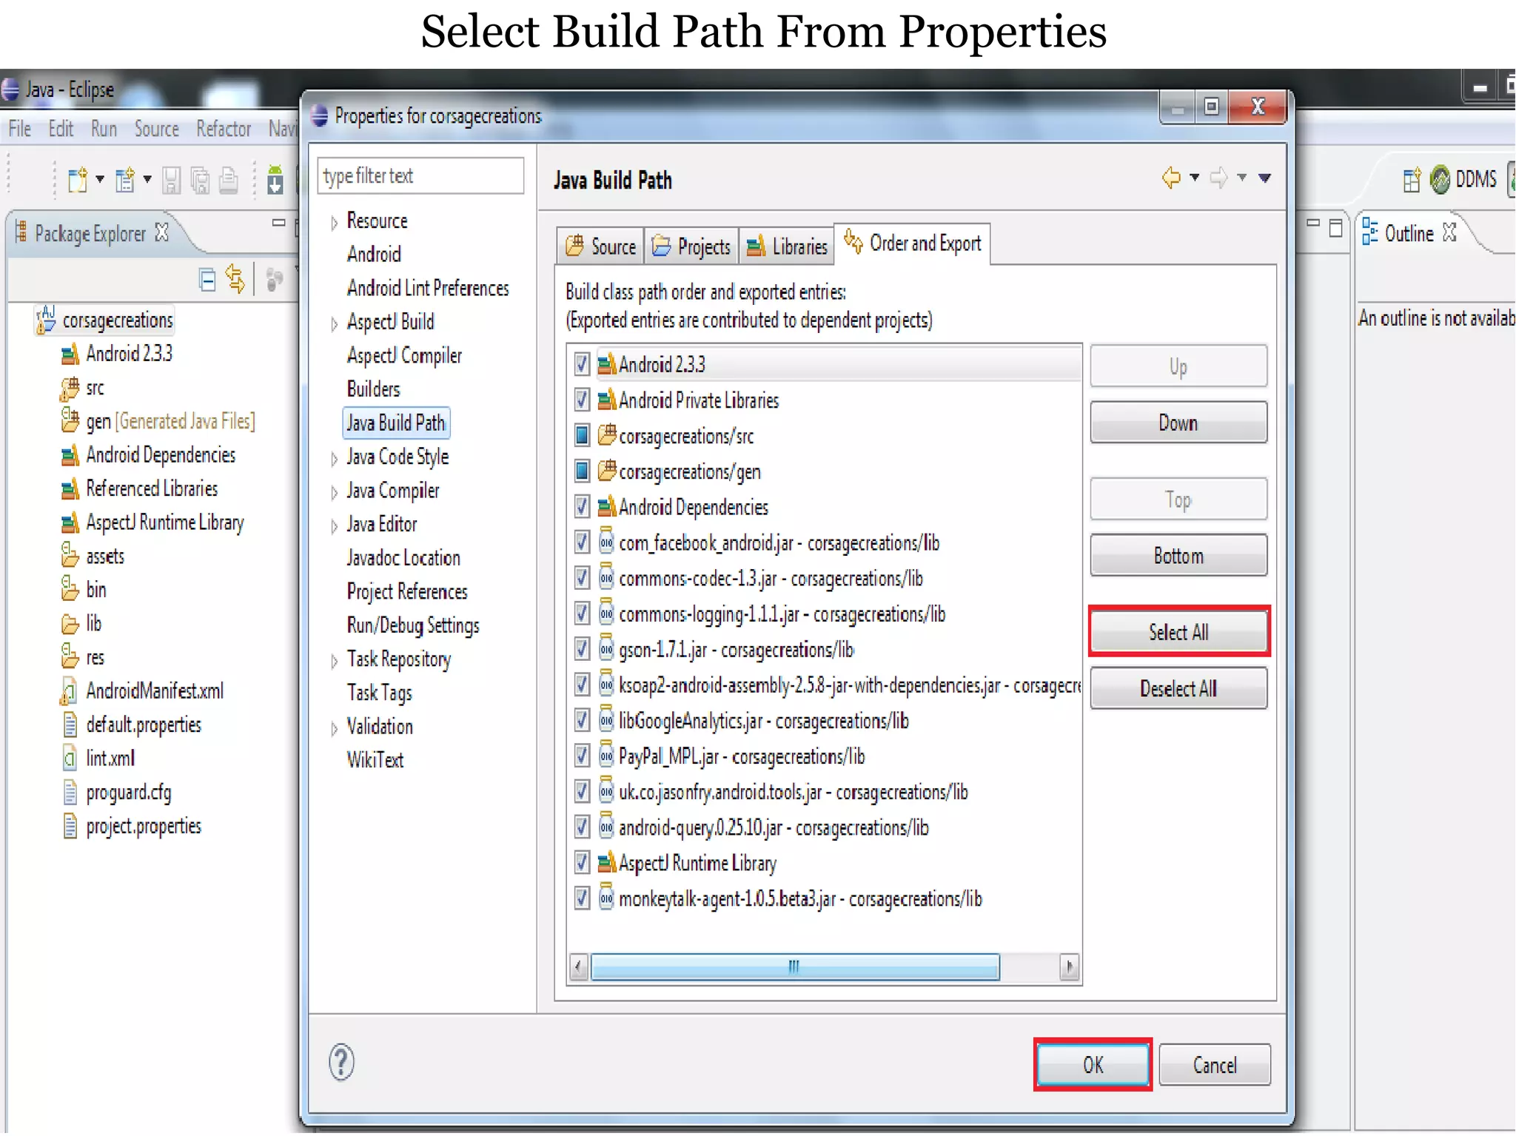Click the Save toolbar icon
Viewport: 1516px width, 1136px height.
171,180
